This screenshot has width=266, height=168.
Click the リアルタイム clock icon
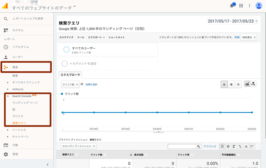[6, 47]
